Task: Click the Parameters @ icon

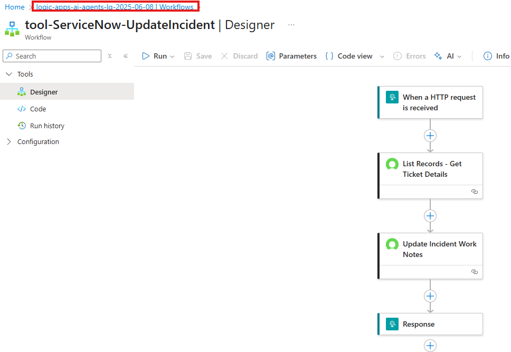Action: (x=270, y=56)
